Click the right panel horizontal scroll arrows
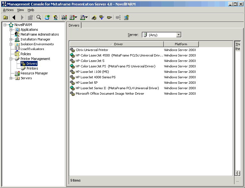The height and width of the screenshot is (188, 245). point(238,173)
